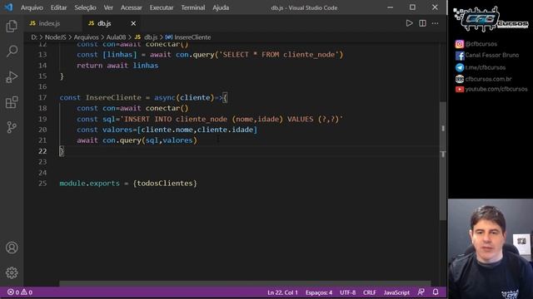Viewport: 533px width, 299px height.
Task: Select the db.js tab
Action: (104, 23)
